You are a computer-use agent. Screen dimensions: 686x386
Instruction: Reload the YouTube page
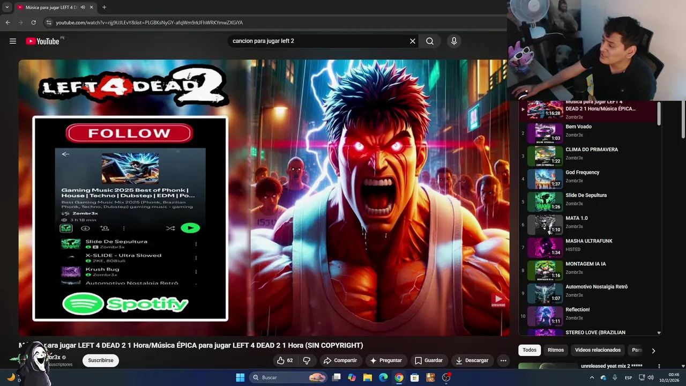coord(33,23)
